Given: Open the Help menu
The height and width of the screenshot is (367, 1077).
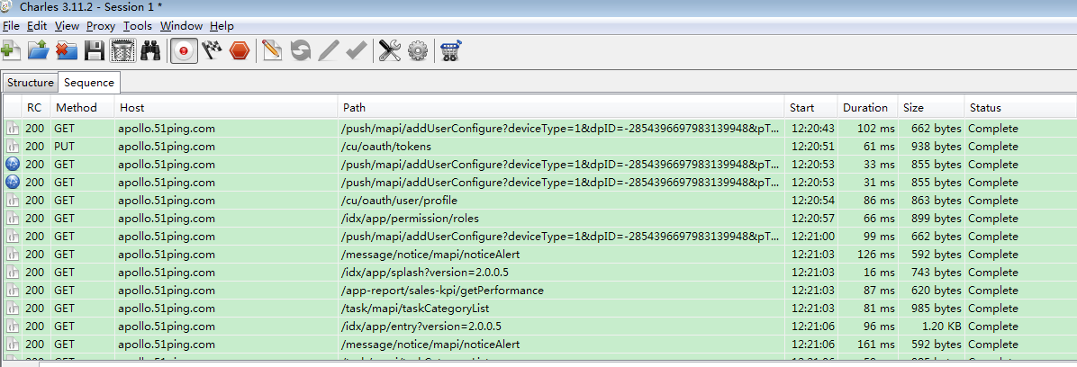Looking at the screenshot, I should 222,26.
